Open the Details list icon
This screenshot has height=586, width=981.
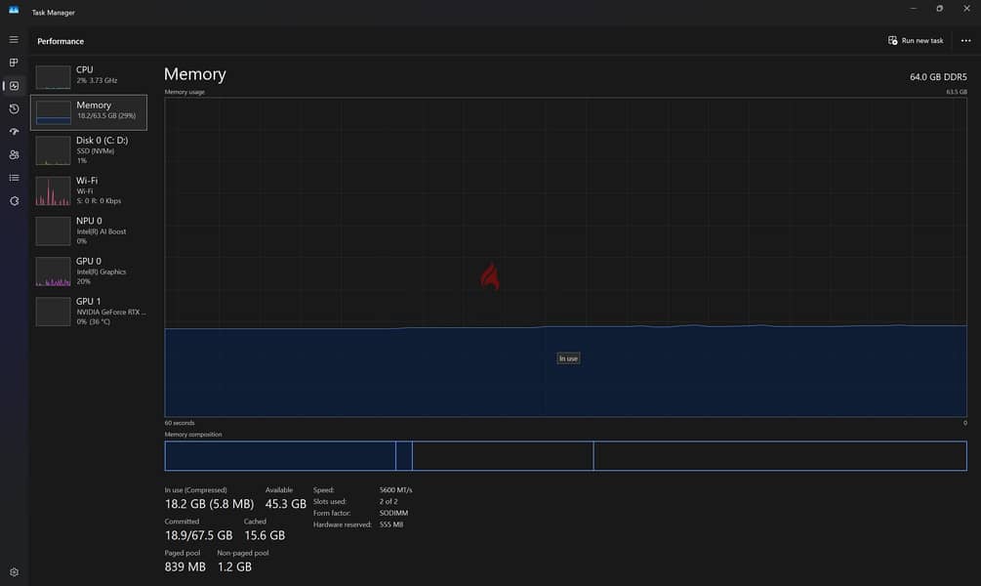(x=14, y=178)
